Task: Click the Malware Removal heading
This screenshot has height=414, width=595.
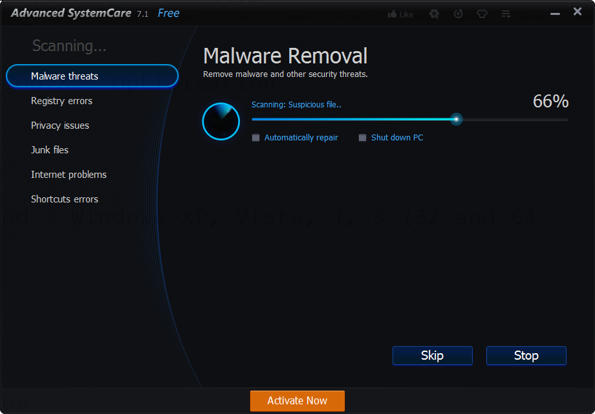Action: [x=285, y=56]
